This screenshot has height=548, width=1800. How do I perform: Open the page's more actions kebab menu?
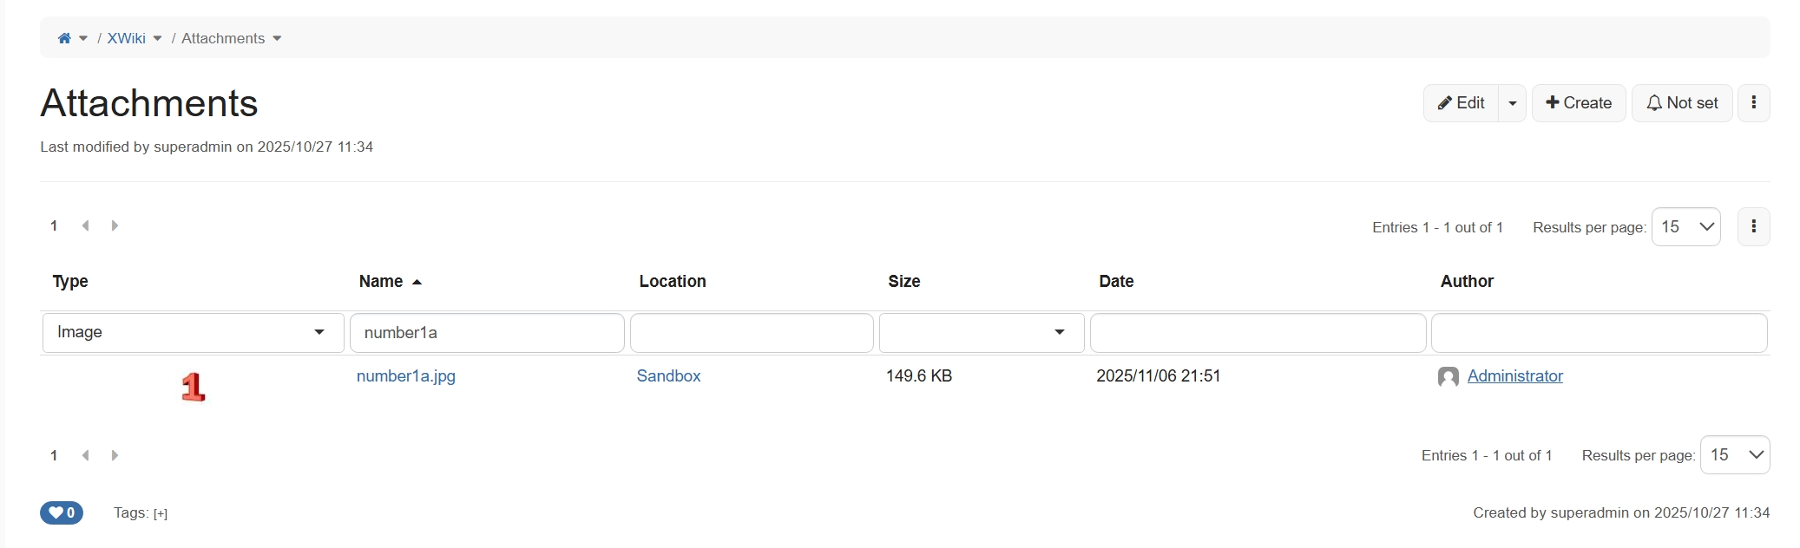tap(1753, 103)
